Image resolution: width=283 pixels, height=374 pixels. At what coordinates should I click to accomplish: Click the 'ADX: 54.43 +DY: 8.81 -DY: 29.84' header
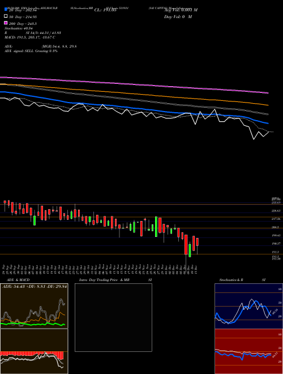(x=35, y=286)
